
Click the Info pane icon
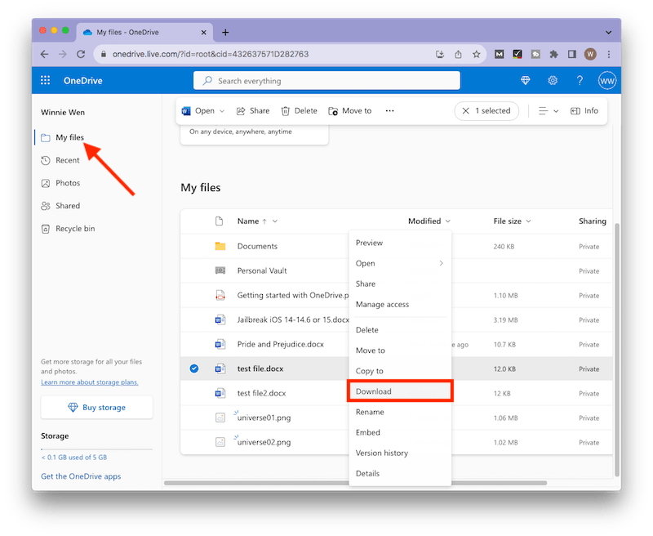point(575,111)
